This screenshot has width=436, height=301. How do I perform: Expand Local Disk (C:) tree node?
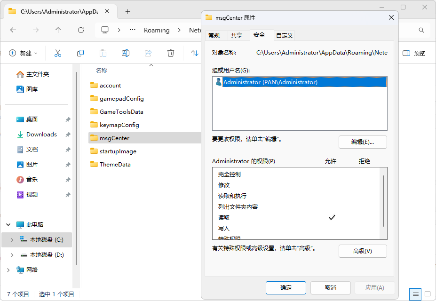tap(12, 240)
